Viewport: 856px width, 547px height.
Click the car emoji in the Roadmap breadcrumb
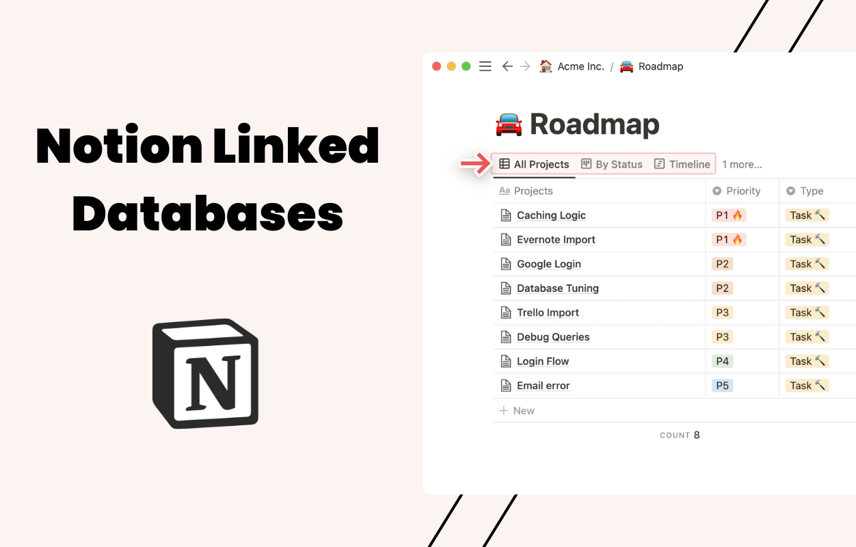point(627,66)
